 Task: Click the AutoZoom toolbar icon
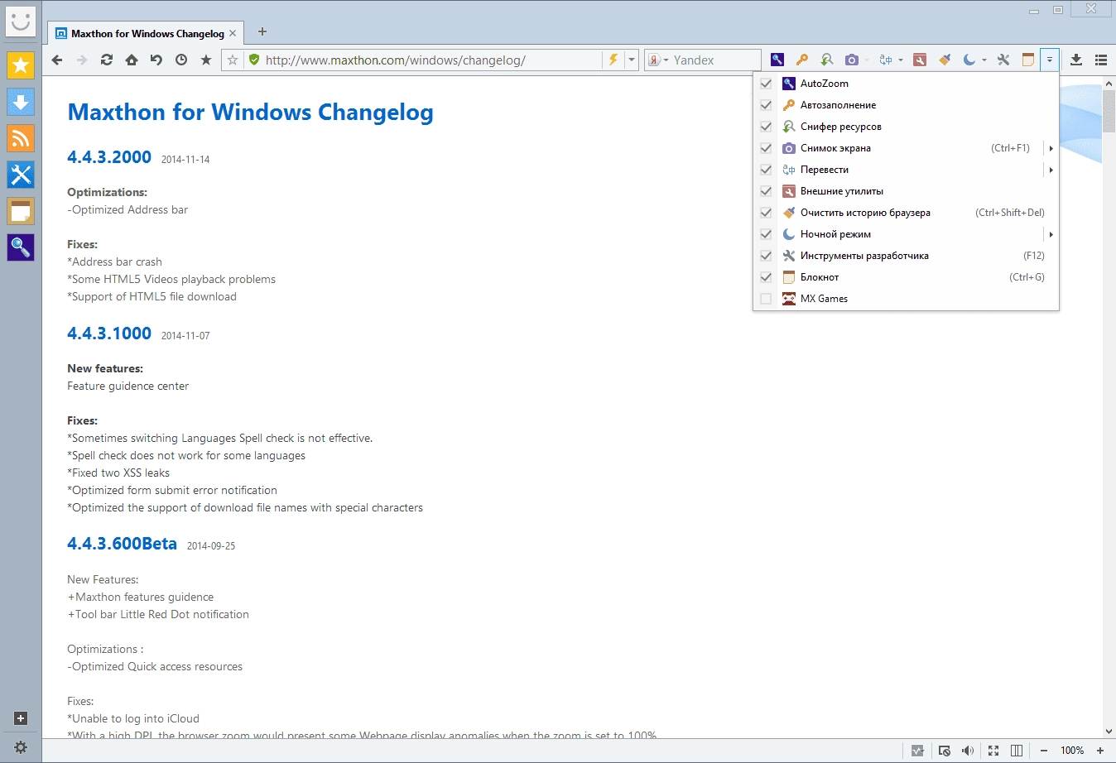click(777, 60)
